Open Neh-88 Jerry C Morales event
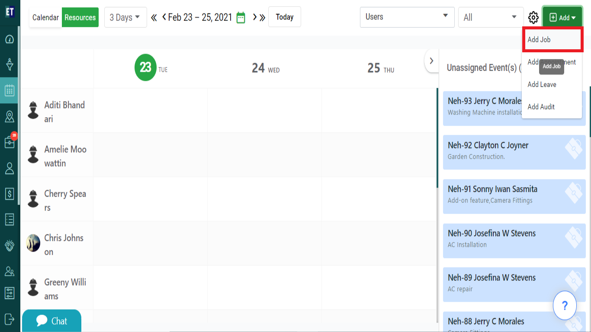This screenshot has width=591, height=332. pos(514,322)
